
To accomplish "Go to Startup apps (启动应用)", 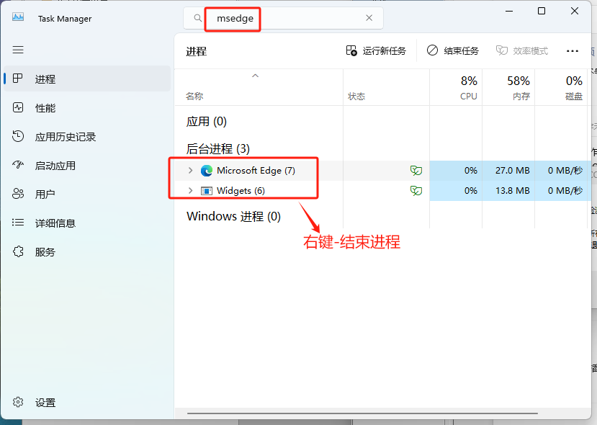I will (x=55, y=166).
